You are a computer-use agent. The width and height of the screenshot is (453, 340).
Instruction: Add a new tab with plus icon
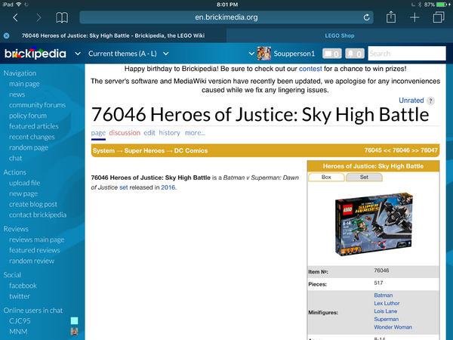pyautogui.click(x=414, y=17)
